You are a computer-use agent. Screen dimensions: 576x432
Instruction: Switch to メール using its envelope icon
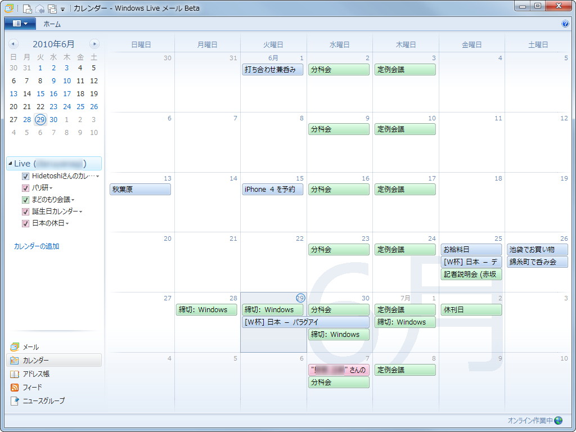[x=14, y=347]
